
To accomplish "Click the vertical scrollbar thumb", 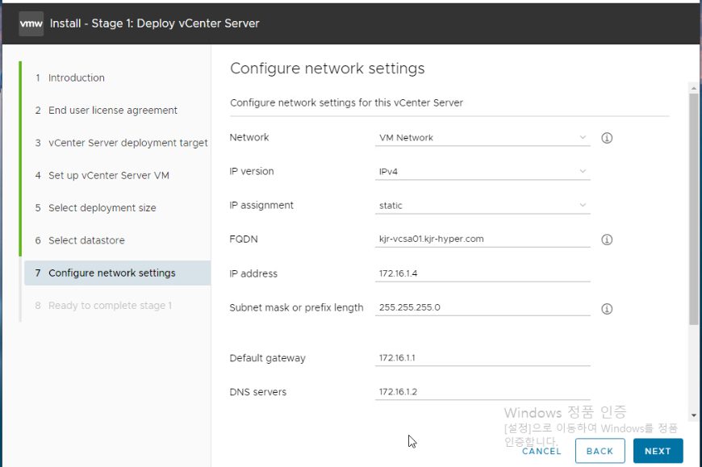I will point(693,209).
